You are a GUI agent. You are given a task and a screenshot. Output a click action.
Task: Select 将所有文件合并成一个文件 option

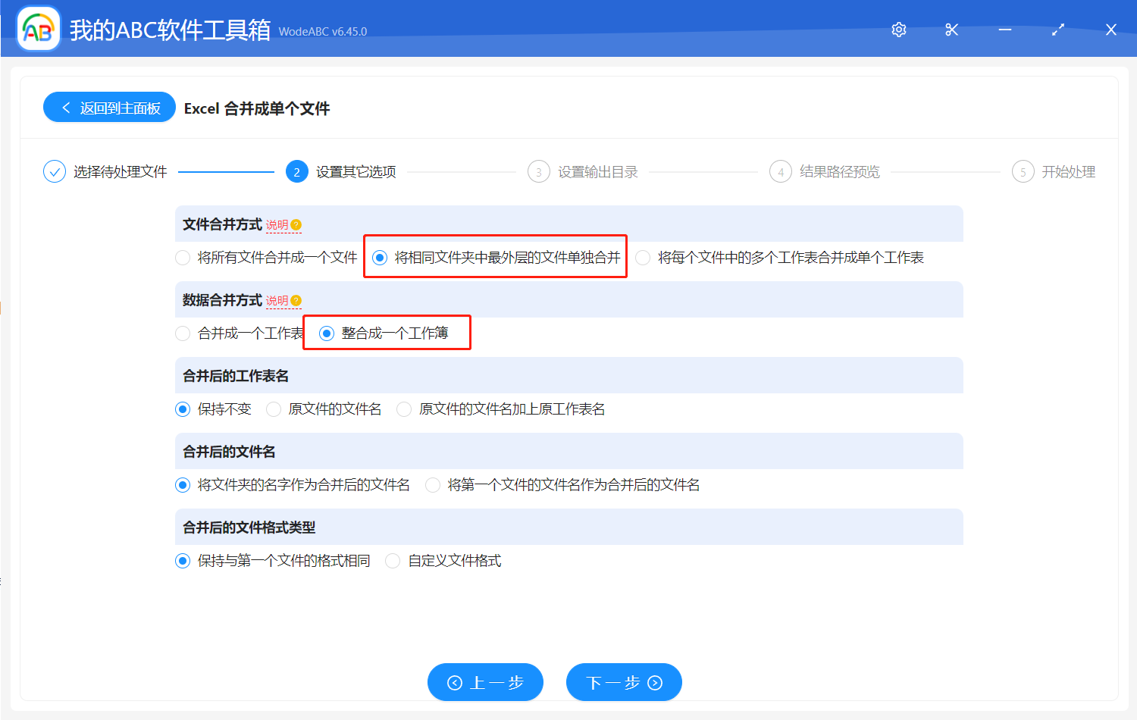pyautogui.click(x=183, y=258)
